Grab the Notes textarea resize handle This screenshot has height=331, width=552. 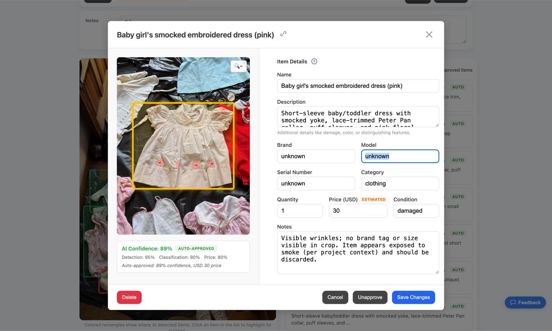(x=436, y=271)
